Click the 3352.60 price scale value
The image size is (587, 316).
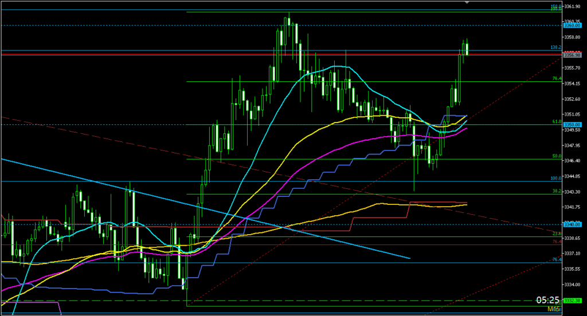[573, 99]
